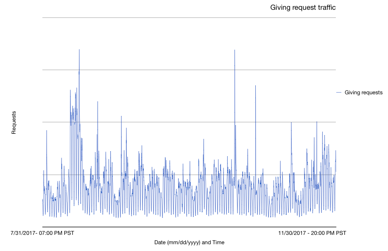The image size is (388, 251).
Task: Click the second horizontal gridline from the top
Action: 189,70
